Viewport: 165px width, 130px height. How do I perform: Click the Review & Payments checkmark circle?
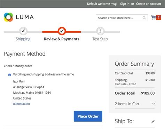tap(62, 31)
